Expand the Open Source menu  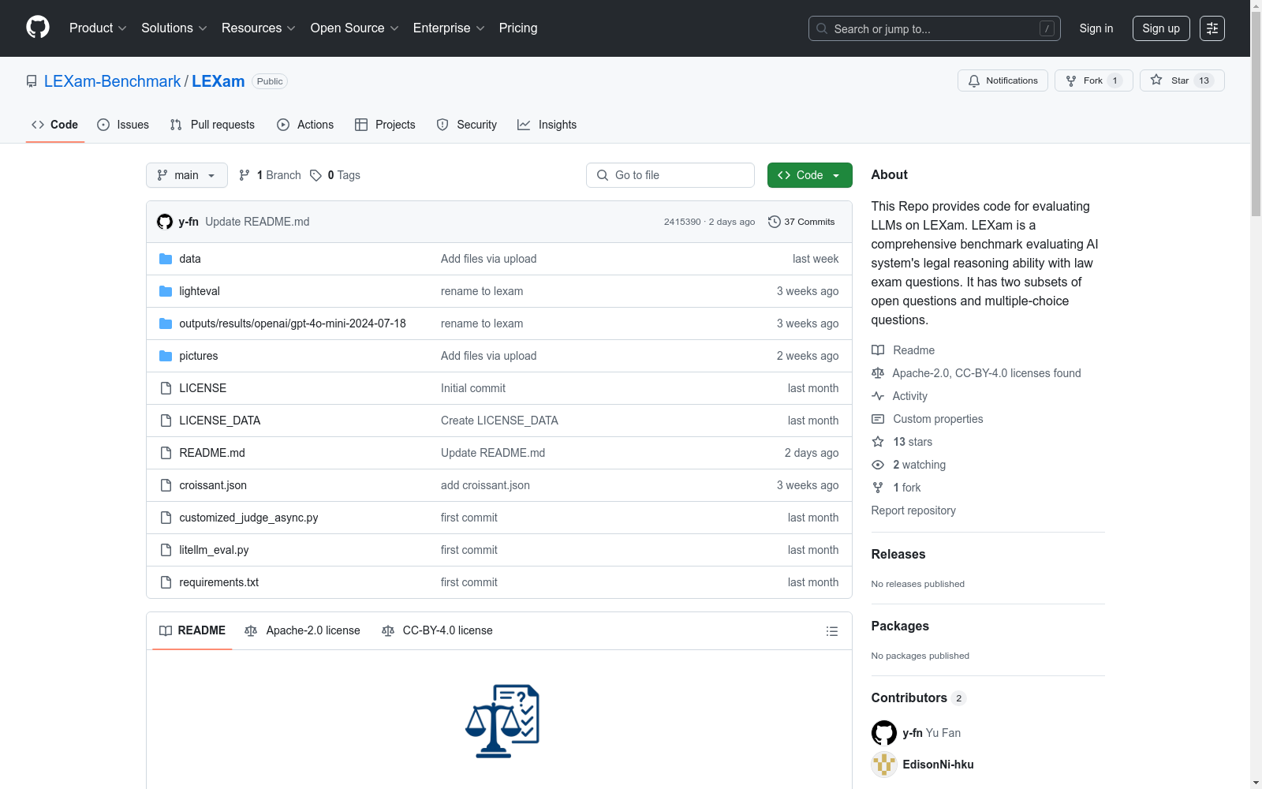click(355, 28)
